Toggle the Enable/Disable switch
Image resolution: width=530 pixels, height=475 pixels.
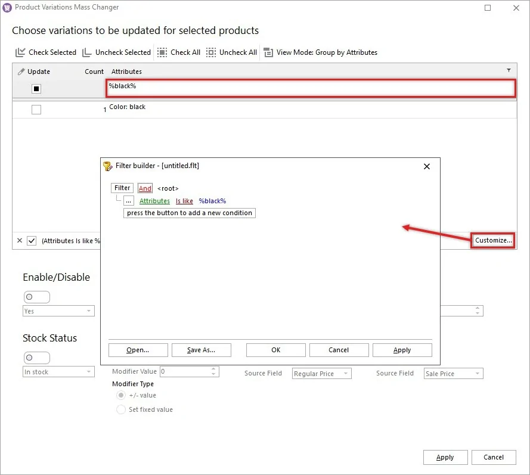(x=36, y=296)
